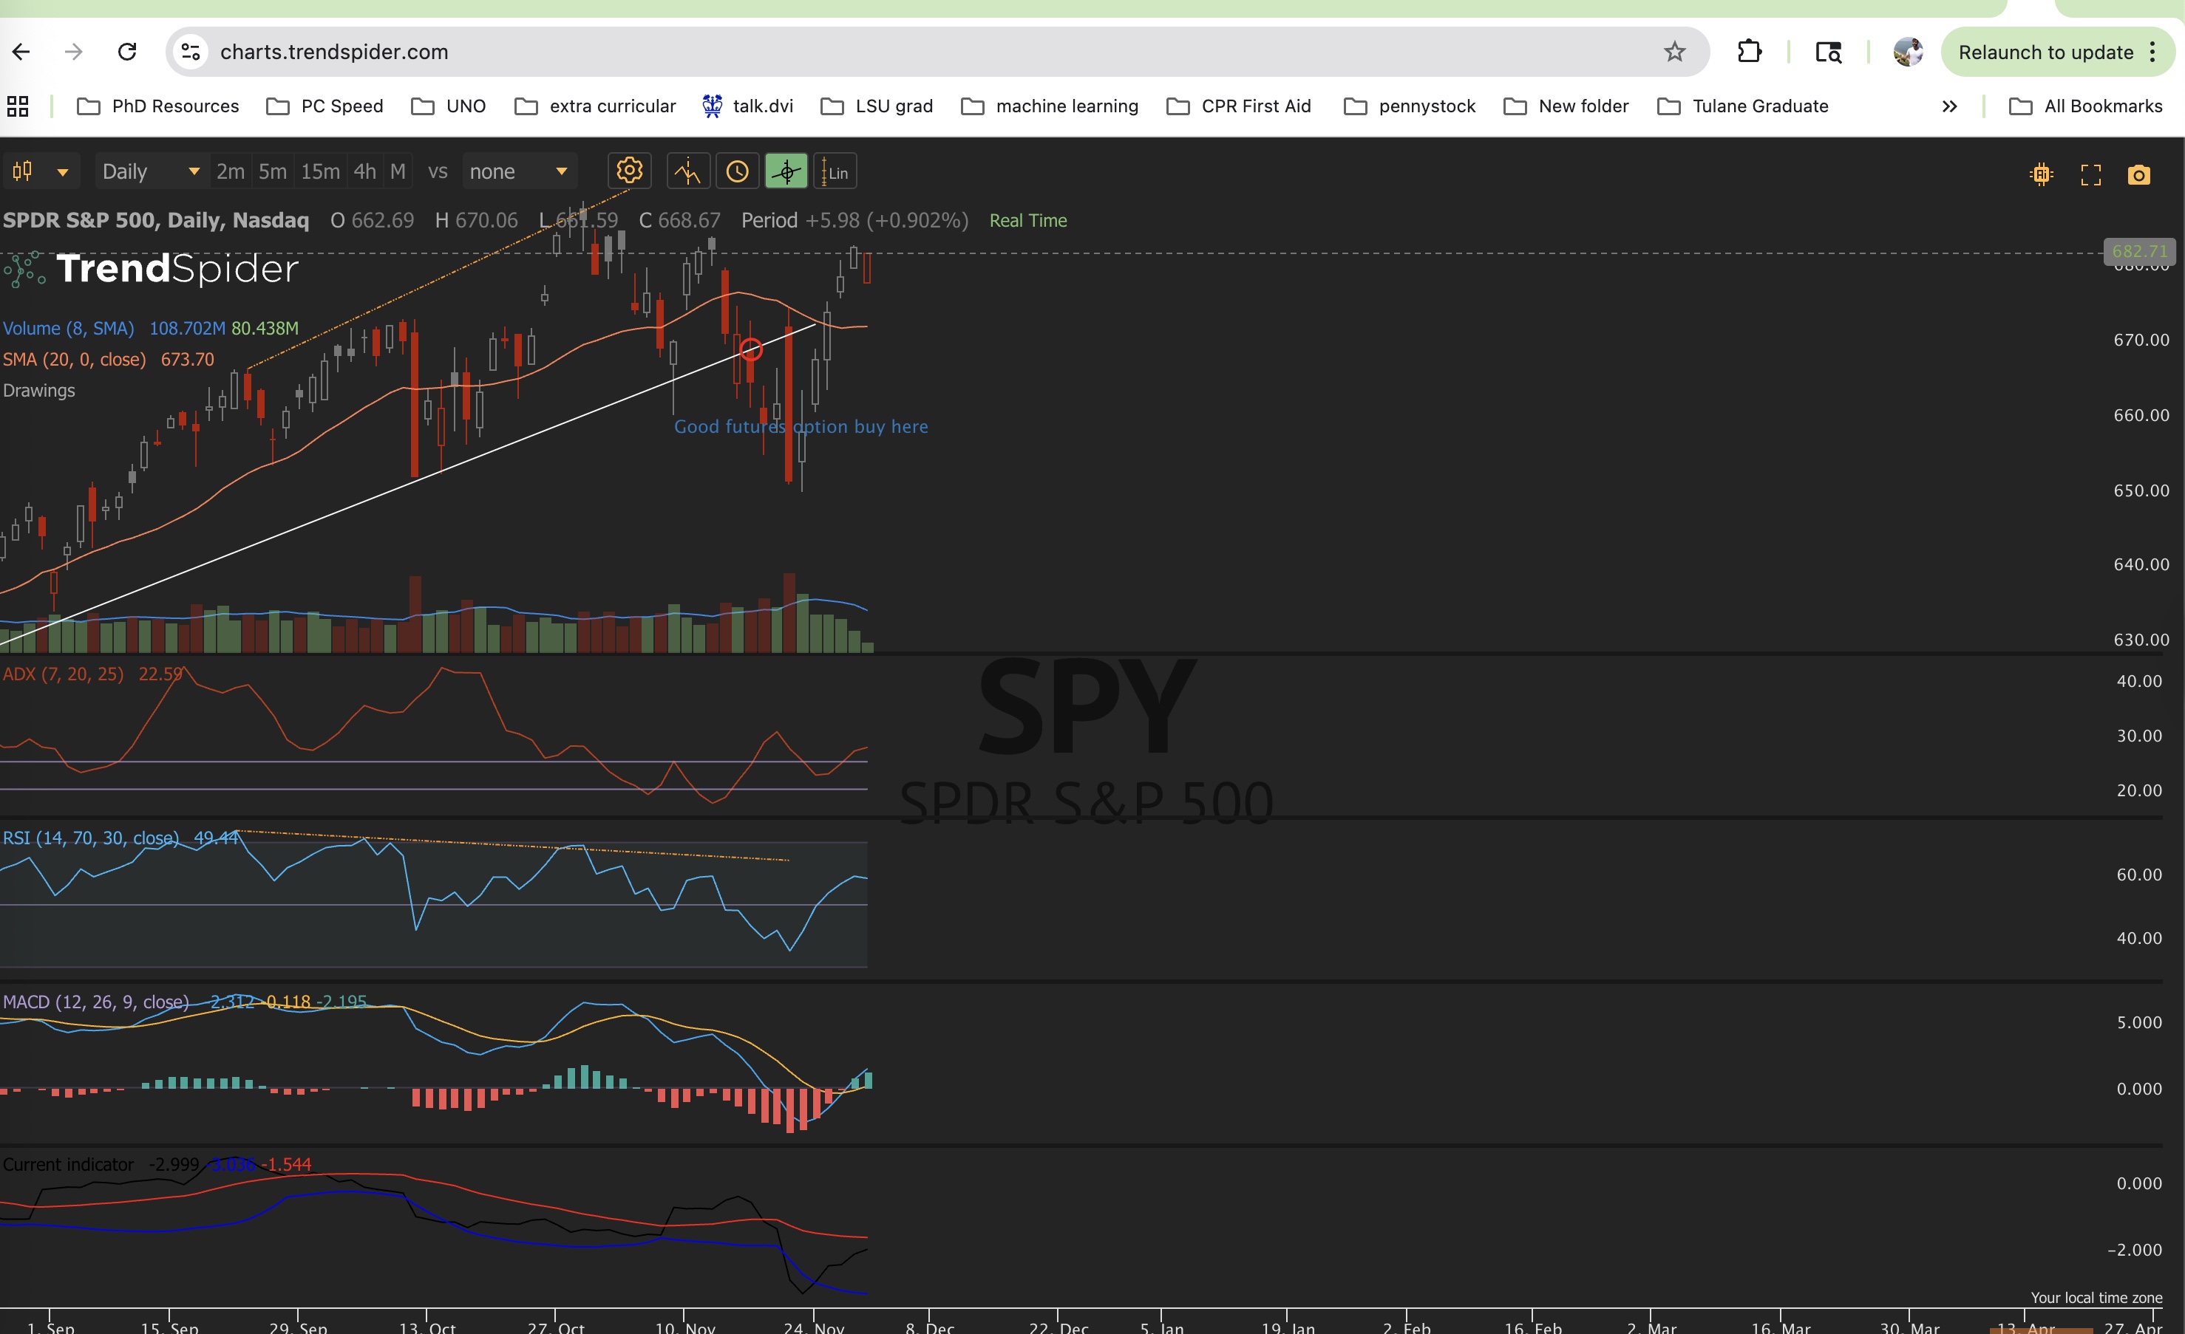The height and width of the screenshot is (1334, 2185).
Task: Click the chart crosshair toggle button
Action: click(786, 172)
